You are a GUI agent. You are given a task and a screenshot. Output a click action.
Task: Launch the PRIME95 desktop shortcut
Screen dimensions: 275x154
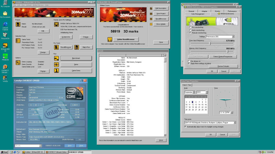5,57
